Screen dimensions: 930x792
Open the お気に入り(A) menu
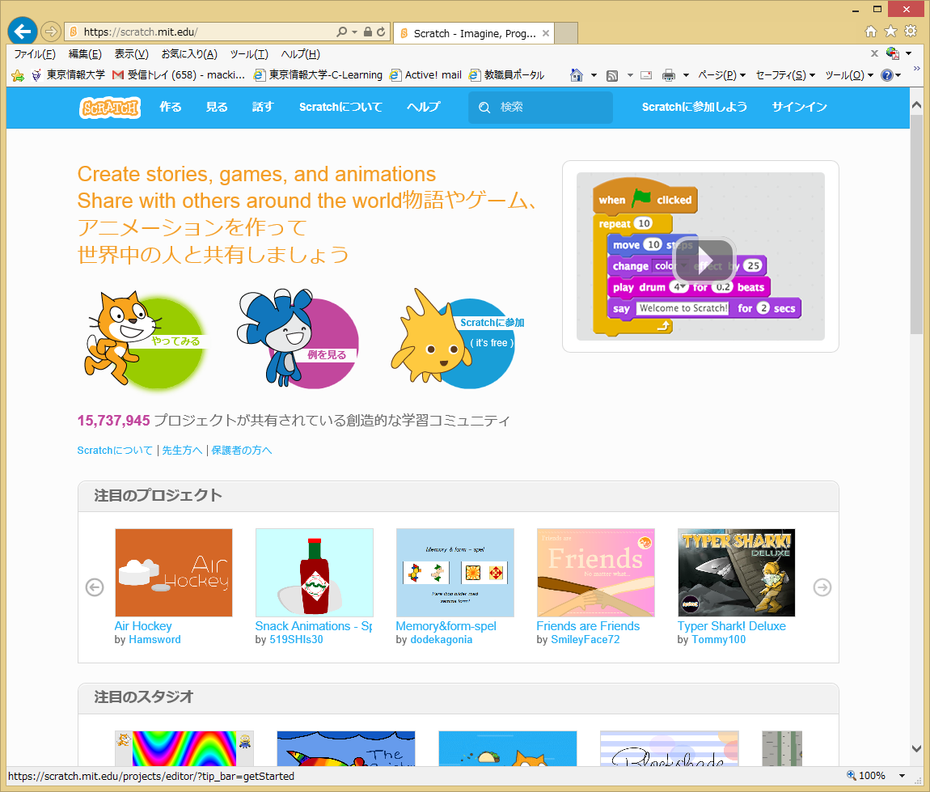(189, 54)
